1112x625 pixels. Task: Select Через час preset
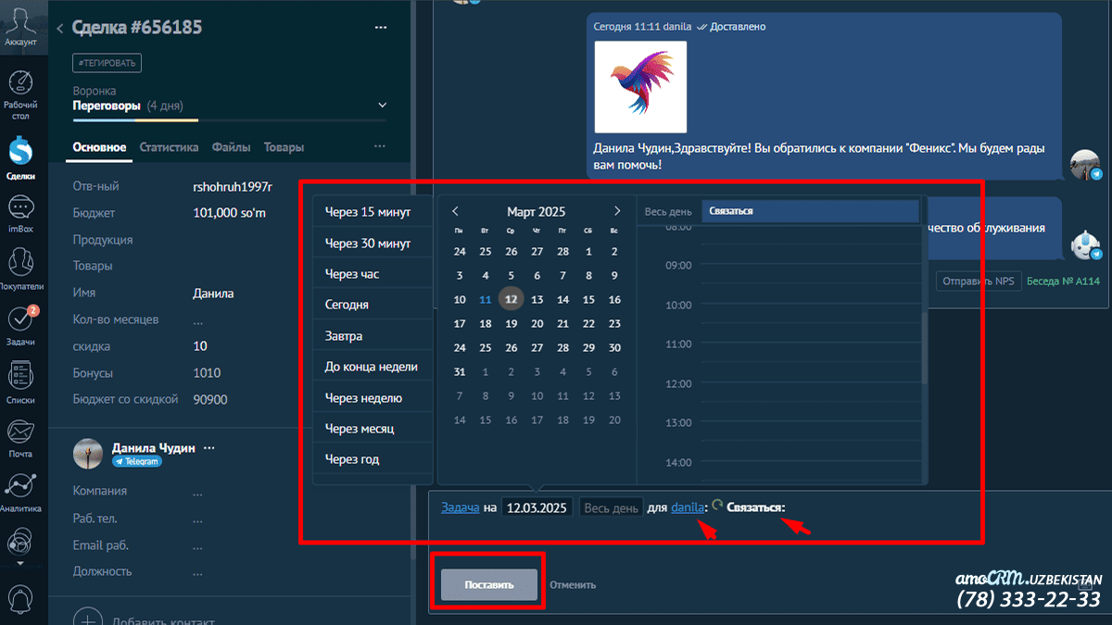point(373,274)
